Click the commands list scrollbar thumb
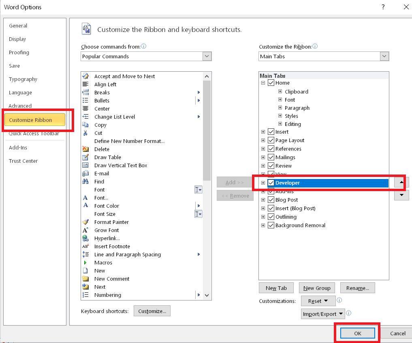The width and height of the screenshot is (412, 343). click(207, 131)
